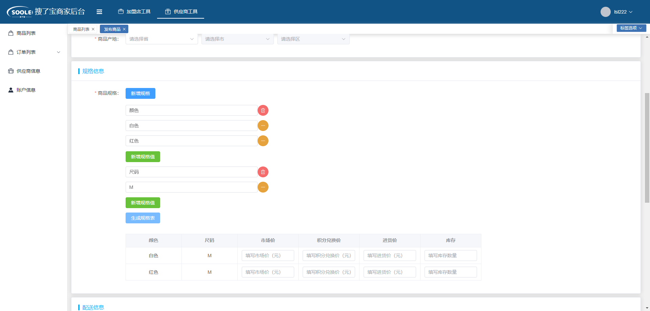Image resolution: width=650 pixels, height=311 pixels.
Task: Open the 请选择市 city dropdown
Action: [x=237, y=39]
